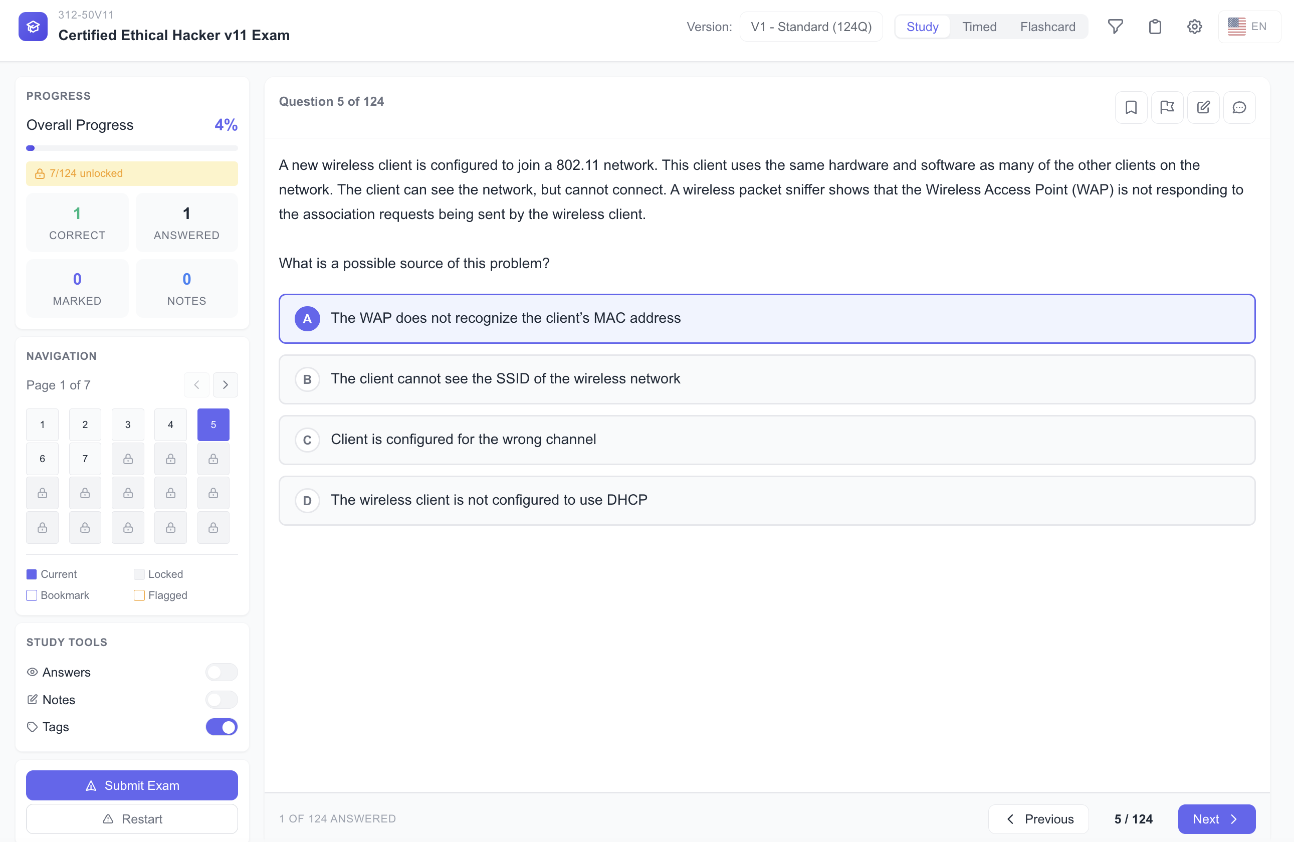The height and width of the screenshot is (842, 1294).
Task: Switch to Flashcard mode tab
Action: click(1047, 27)
